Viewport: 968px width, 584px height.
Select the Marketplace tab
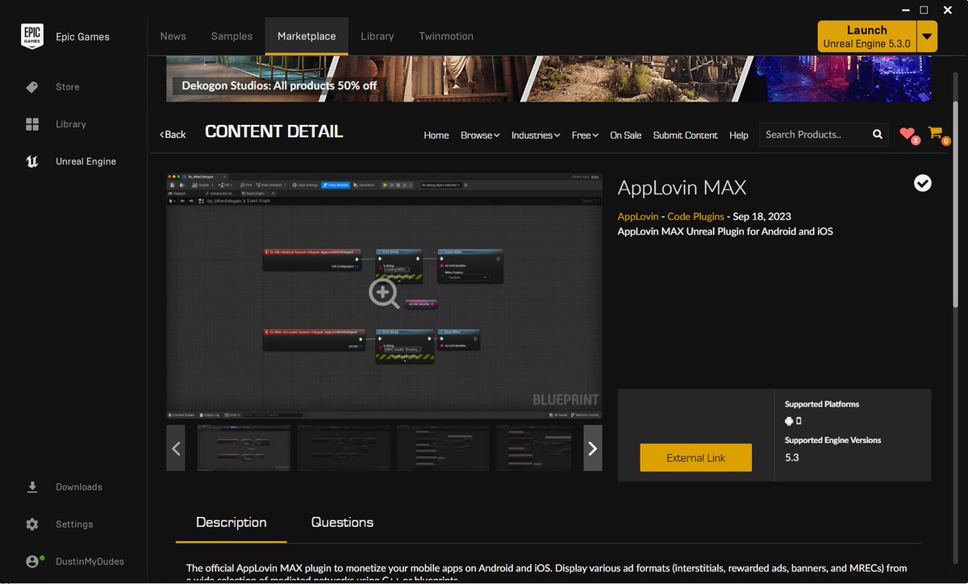tap(307, 36)
